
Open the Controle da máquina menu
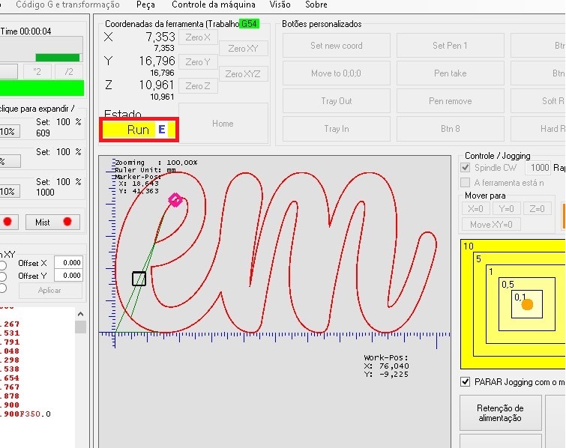coord(214,4)
